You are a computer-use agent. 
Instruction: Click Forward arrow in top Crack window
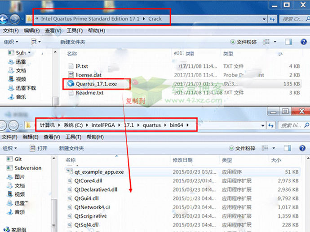(15, 19)
